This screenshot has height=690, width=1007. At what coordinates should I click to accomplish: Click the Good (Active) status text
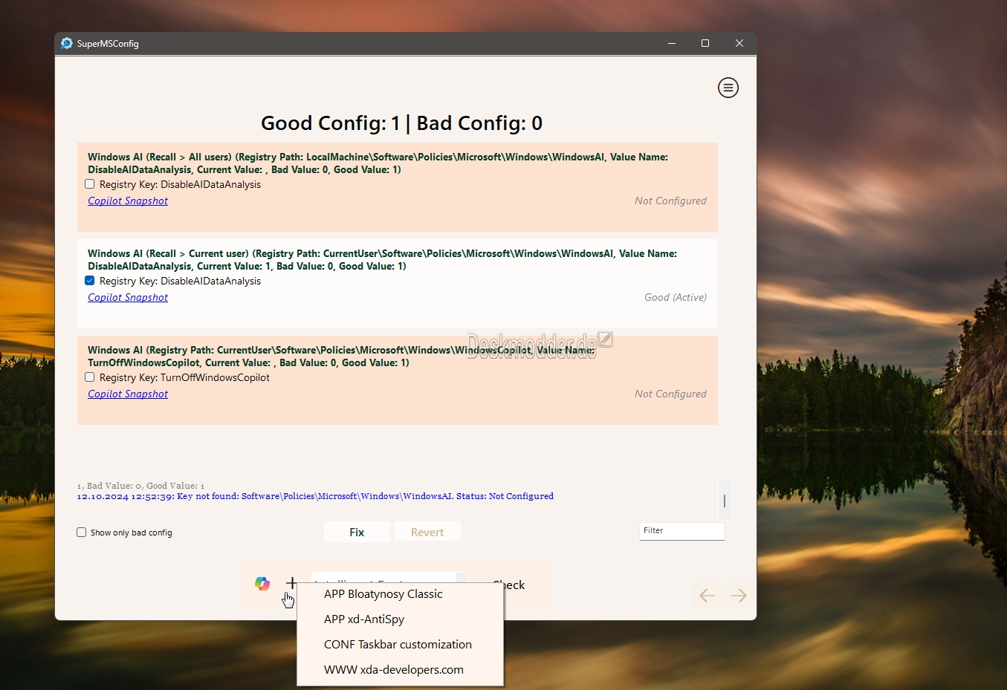tap(676, 297)
